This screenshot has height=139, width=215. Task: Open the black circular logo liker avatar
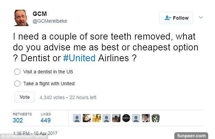coord(126,118)
